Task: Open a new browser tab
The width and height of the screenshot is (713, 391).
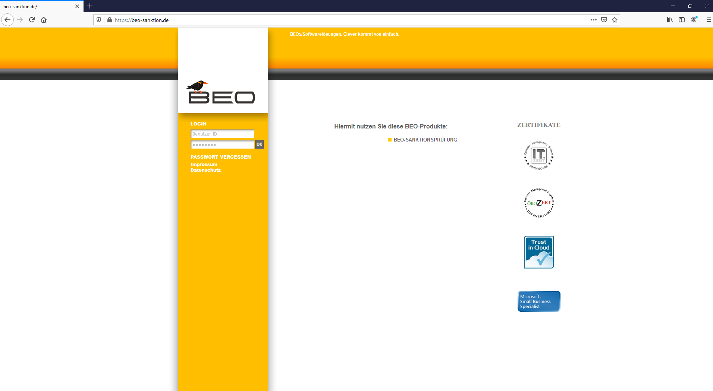Action: 89,6
